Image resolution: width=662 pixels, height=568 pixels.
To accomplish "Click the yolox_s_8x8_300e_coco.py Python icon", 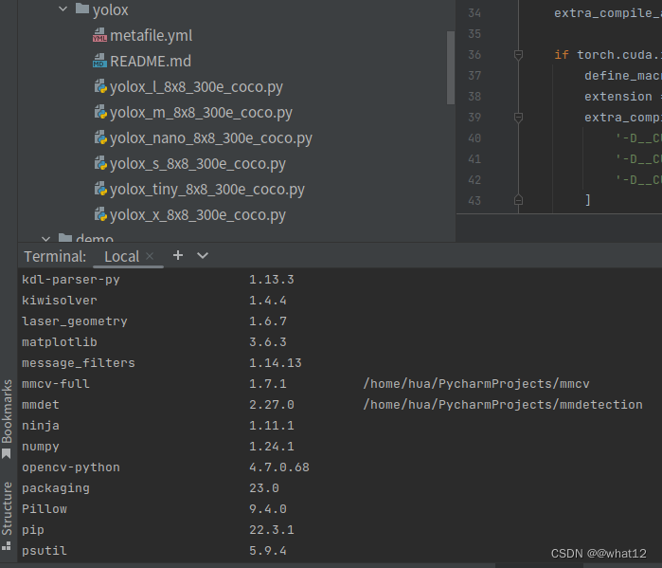I will (100, 163).
